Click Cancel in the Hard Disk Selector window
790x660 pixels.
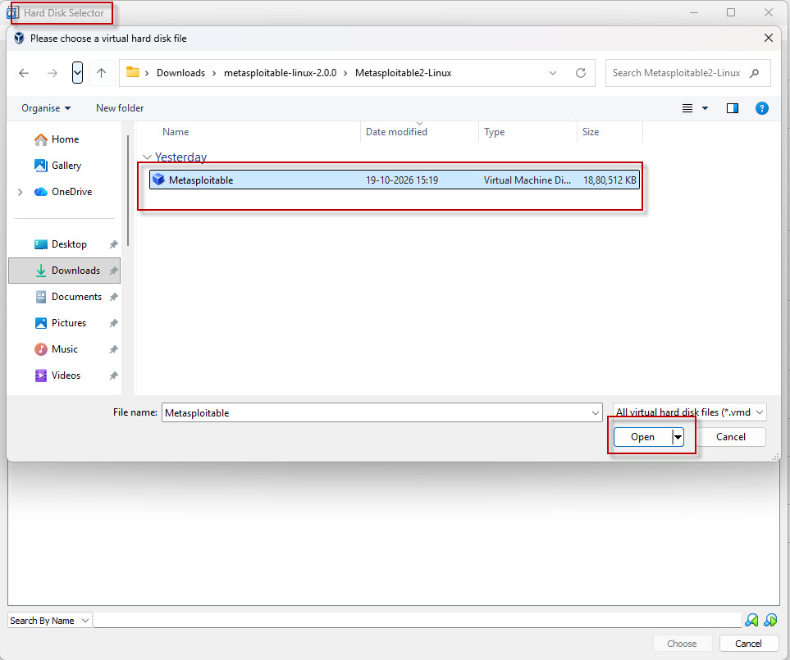748,644
